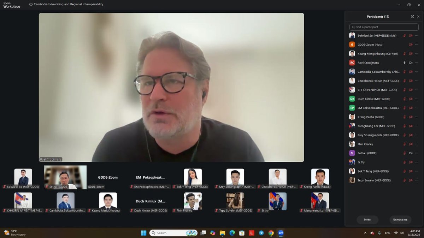This screenshot has width=424, height=238.
Task: Show hidden system tray icons
Action: pos(365,233)
